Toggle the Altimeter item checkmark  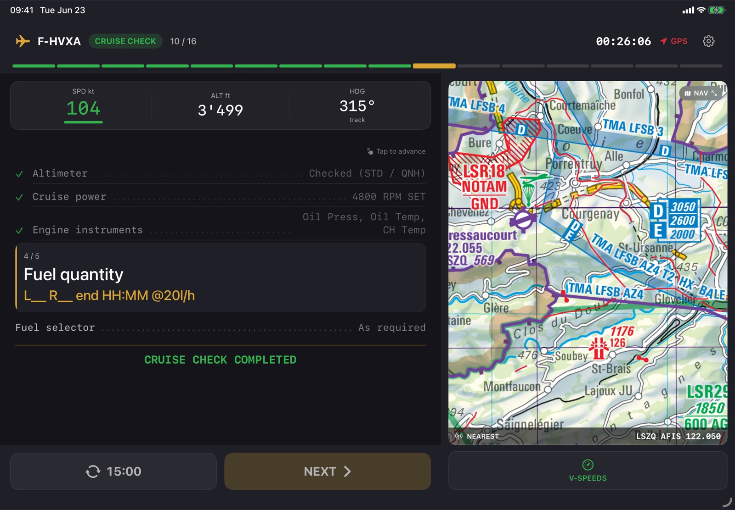point(19,174)
